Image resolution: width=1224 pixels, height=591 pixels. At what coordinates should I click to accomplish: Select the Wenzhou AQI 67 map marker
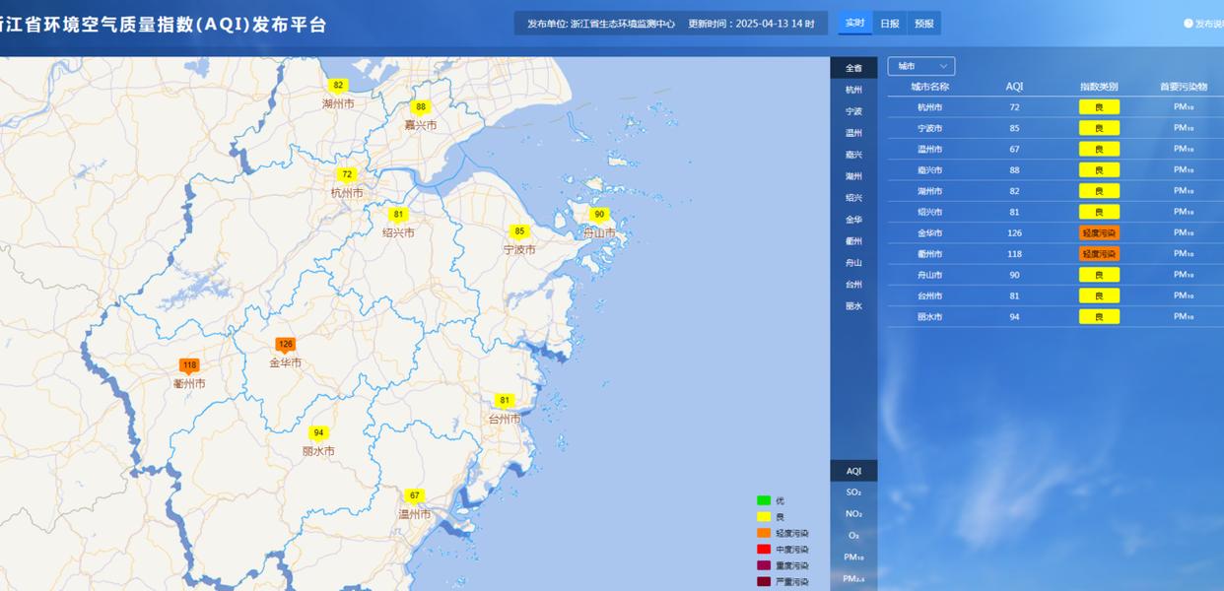414,495
